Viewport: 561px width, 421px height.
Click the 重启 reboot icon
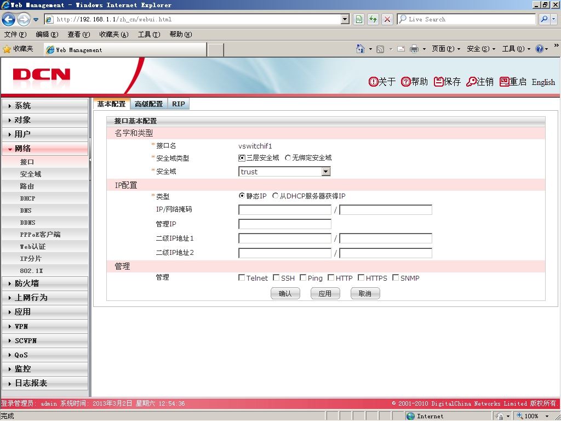[x=505, y=82]
